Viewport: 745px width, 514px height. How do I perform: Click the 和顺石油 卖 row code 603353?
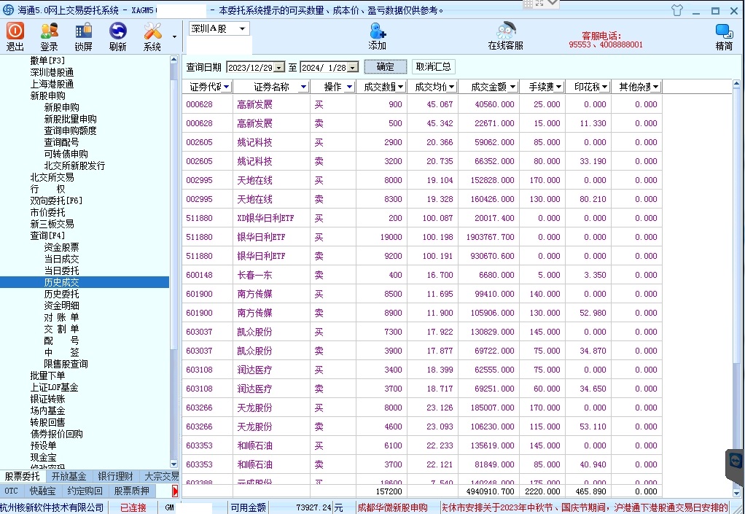tap(199, 464)
